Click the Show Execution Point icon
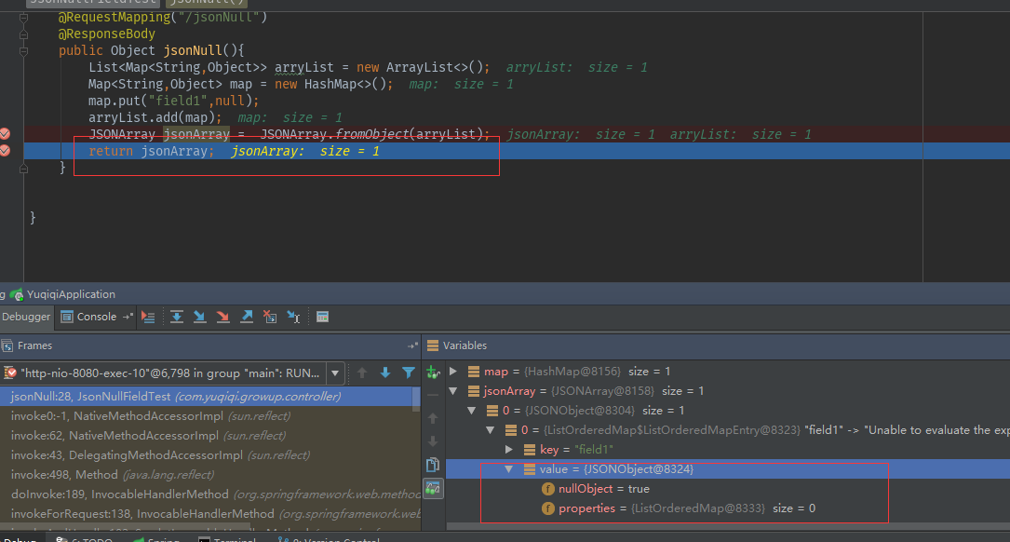This screenshot has width=1010, height=542. [148, 317]
